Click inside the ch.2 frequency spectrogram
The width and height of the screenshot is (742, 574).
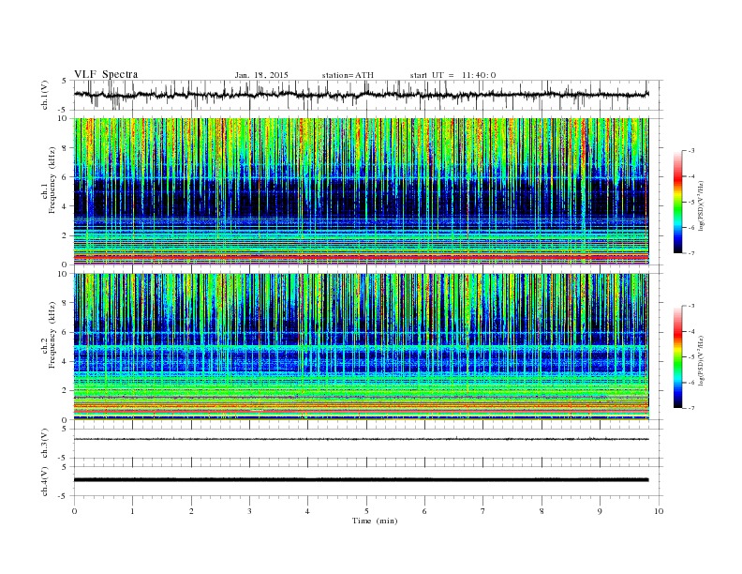pyautogui.click(x=361, y=347)
